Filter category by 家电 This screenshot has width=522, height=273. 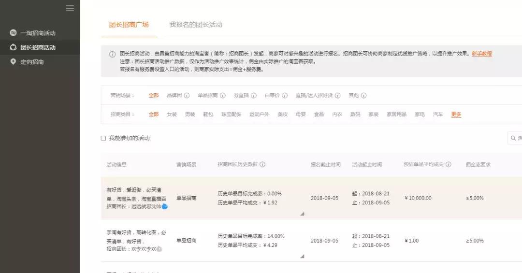[420, 115]
